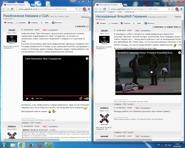Click the right window's horizontal scrollbar

click(x=124, y=140)
